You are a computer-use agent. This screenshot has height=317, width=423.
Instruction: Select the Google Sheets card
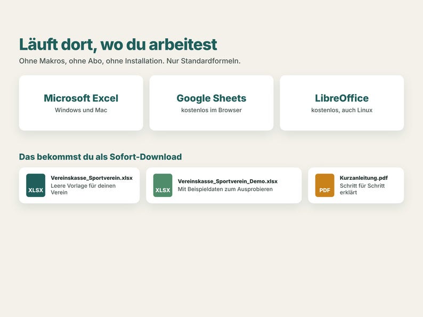(211, 103)
